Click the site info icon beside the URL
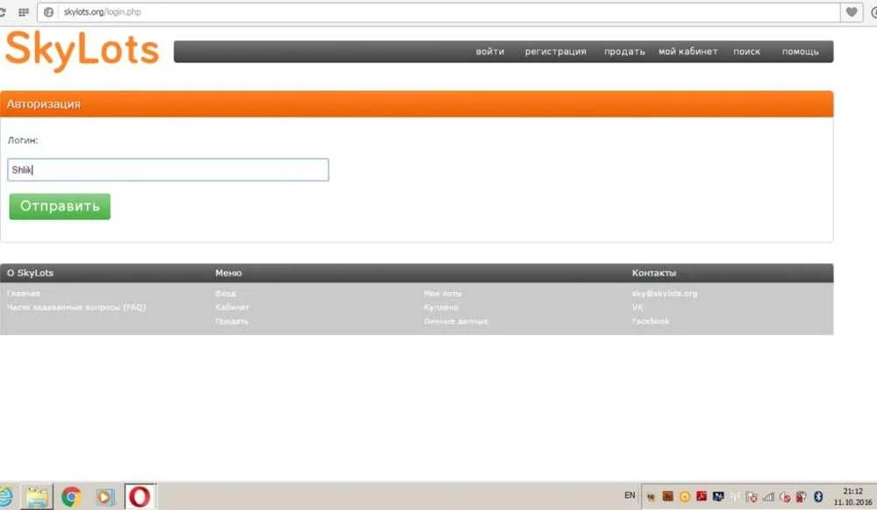Image resolution: width=877 pixels, height=510 pixels. coord(48,11)
